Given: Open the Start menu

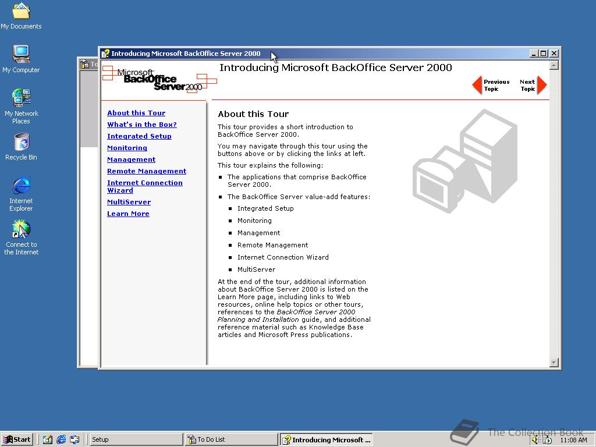Looking at the screenshot, I should pos(17,439).
